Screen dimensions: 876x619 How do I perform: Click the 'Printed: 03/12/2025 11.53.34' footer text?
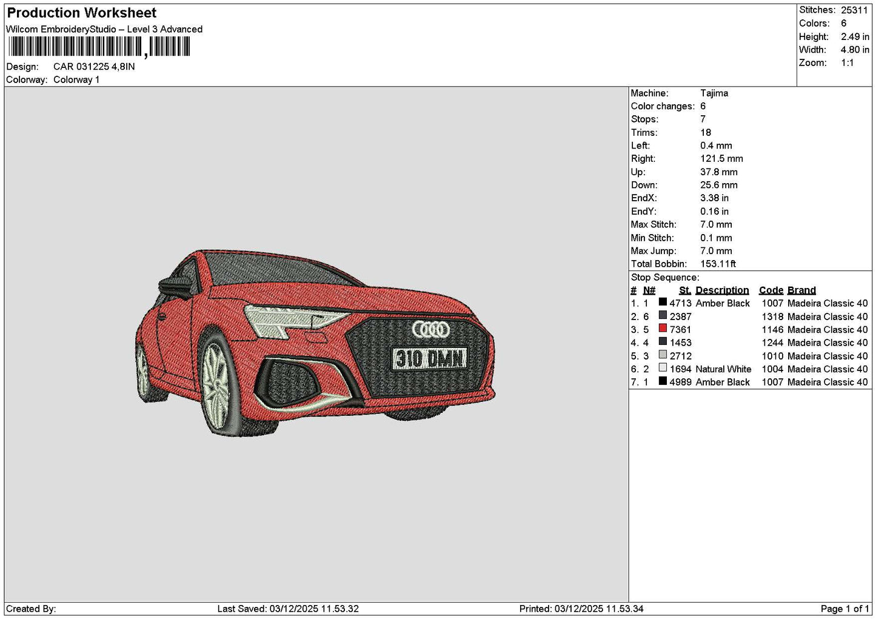click(x=581, y=609)
